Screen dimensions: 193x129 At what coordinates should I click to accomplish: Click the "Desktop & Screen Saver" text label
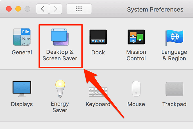pyautogui.click(x=60, y=55)
